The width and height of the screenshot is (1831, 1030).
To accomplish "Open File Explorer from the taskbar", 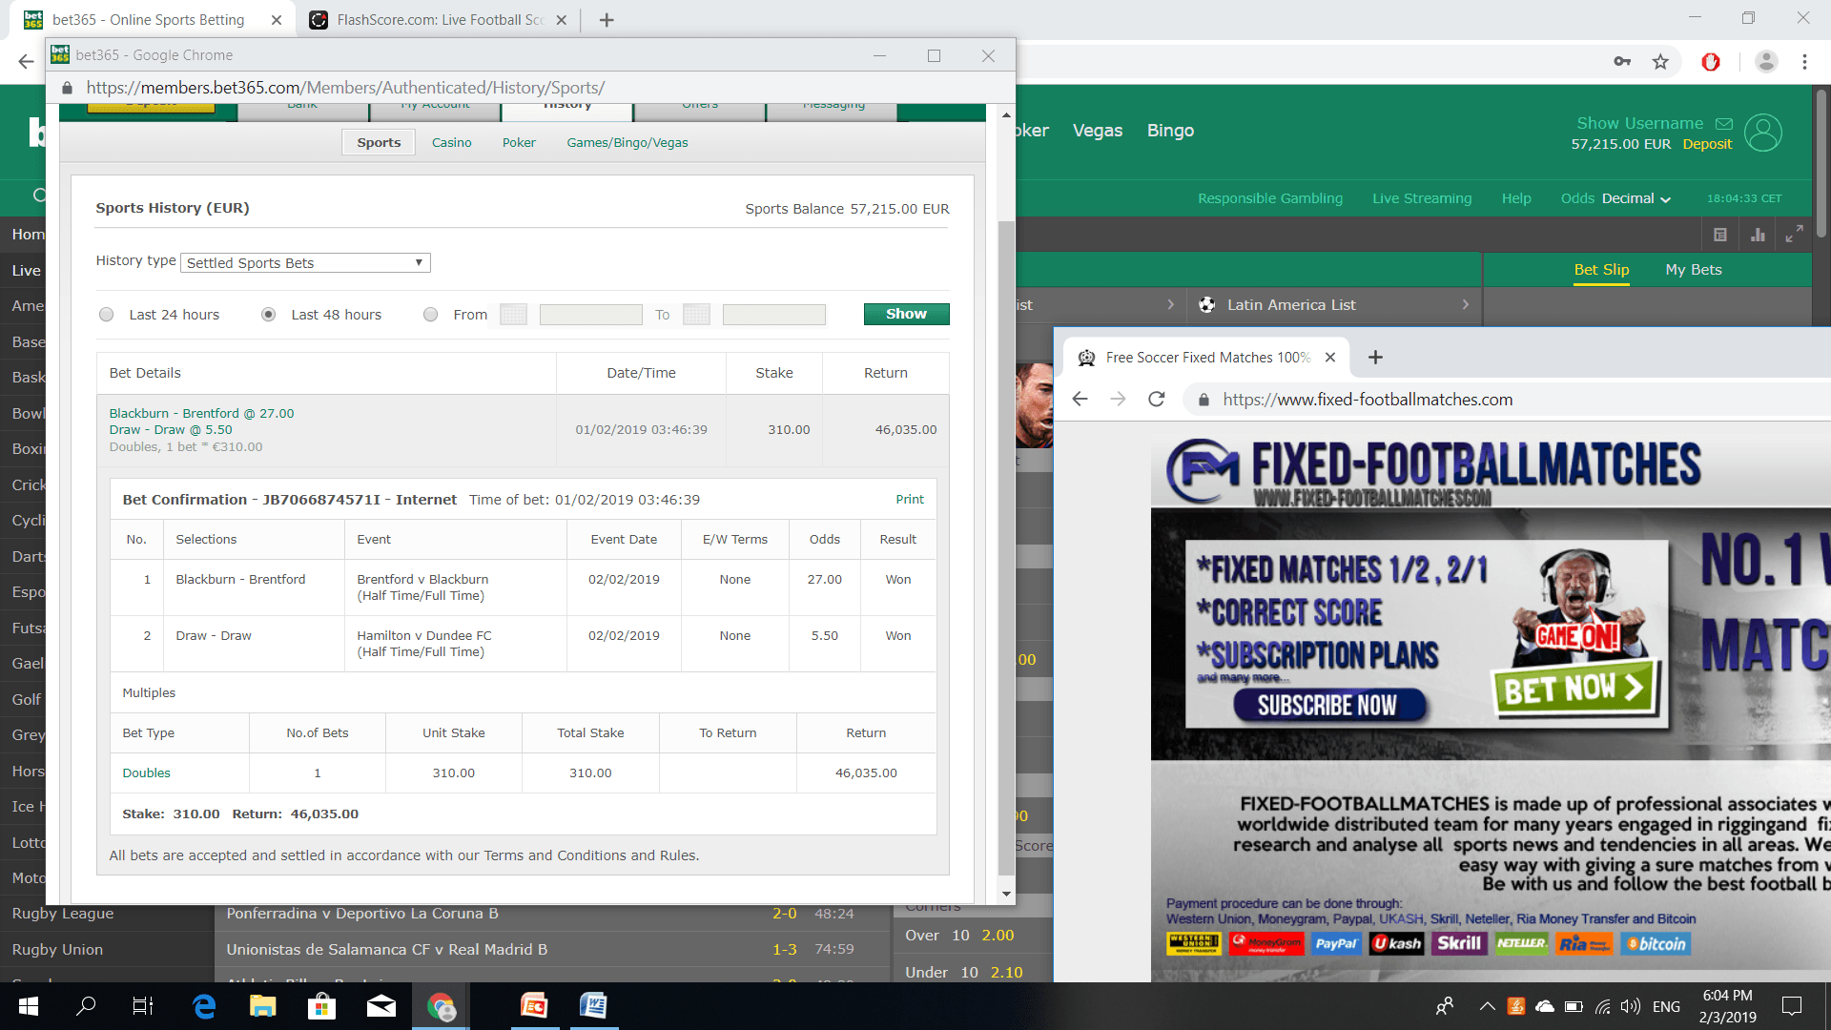I will [x=262, y=1006].
